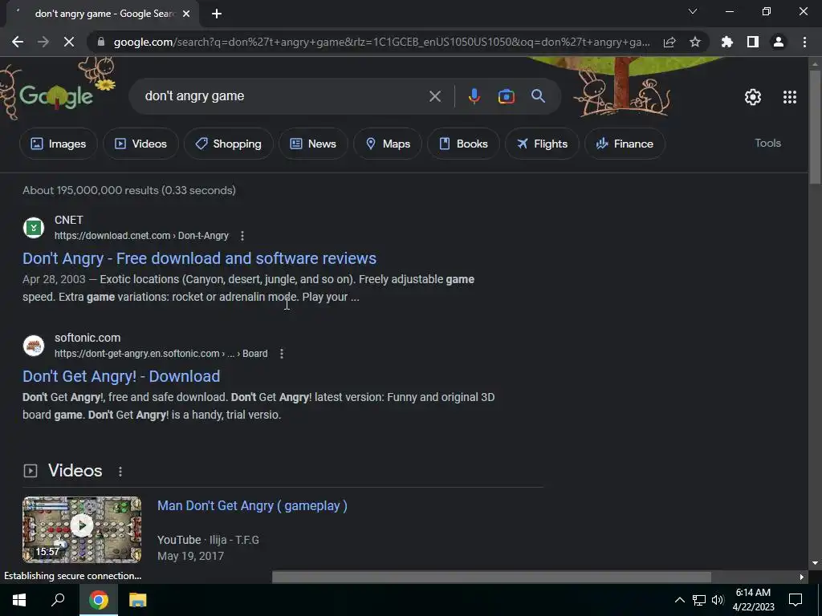Screen dimensions: 822x616
Task: Stop loading the page
Action: click(69, 42)
